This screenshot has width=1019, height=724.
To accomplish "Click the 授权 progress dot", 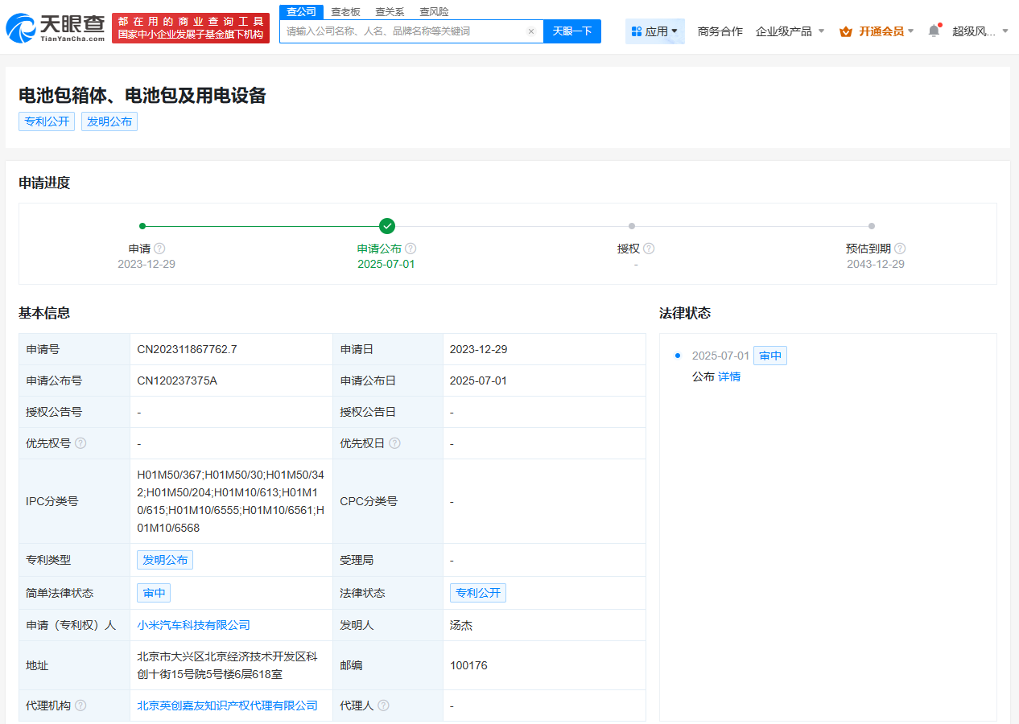I will point(632,226).
